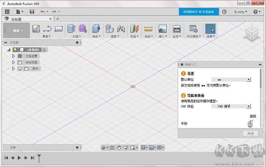
Task: Select the sketch Line/Arc tool
Action: pyautogui.click(x=47, y=29)
